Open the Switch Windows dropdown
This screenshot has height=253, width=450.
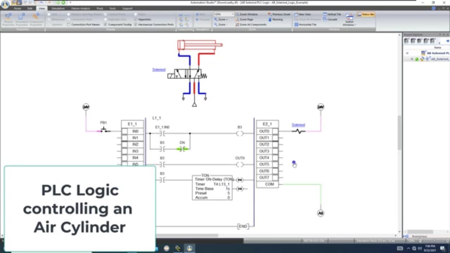click(x=349, y=20)
